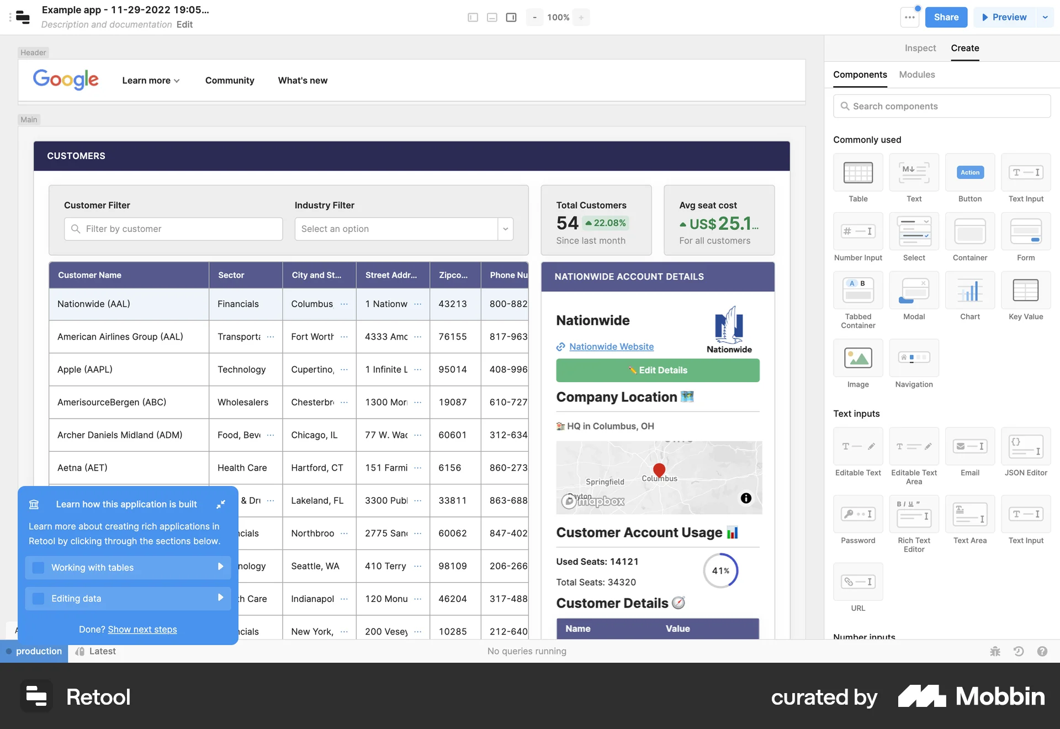Click inside the Customer Filter field

click(173, 229)
